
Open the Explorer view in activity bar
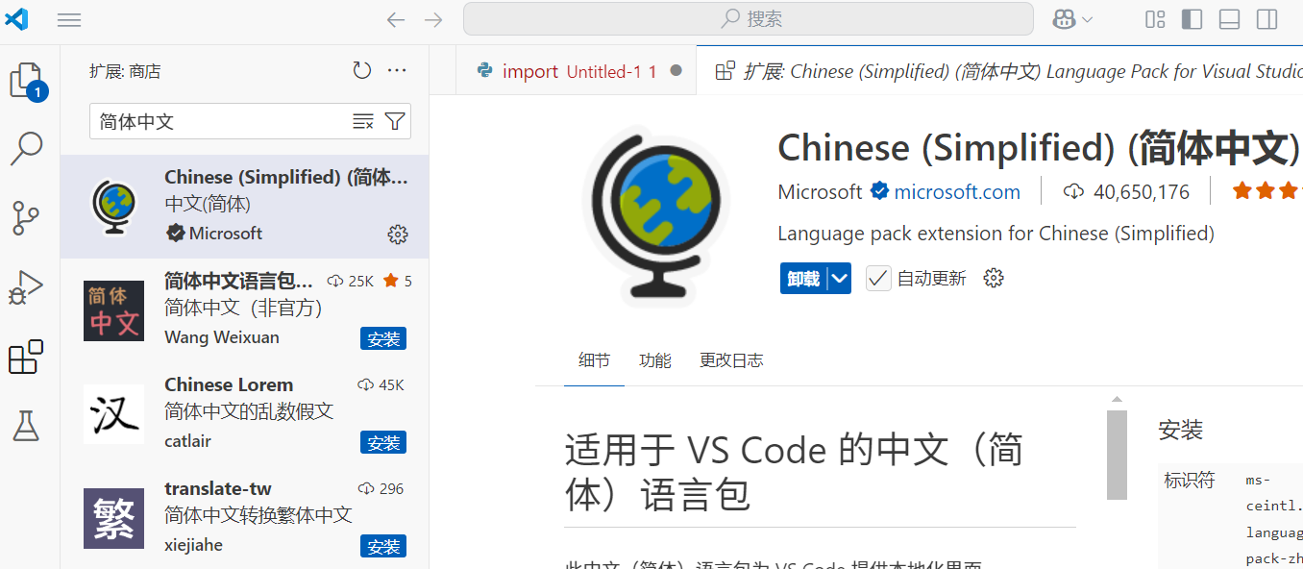click(27, 80)
